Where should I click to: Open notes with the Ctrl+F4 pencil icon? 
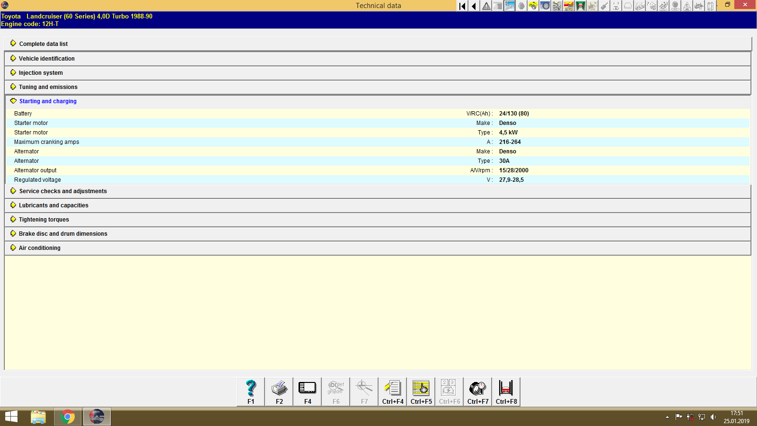392,391
